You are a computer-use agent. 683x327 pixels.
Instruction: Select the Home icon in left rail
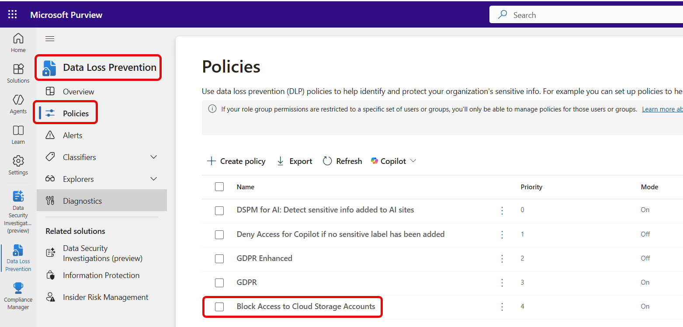tap(18, 42)
